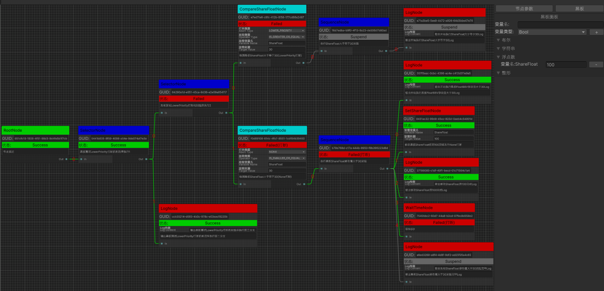Click Out port of the Suspend SequenceNode
This screenshot has height=291, width=604.
[x=386, y=51]
